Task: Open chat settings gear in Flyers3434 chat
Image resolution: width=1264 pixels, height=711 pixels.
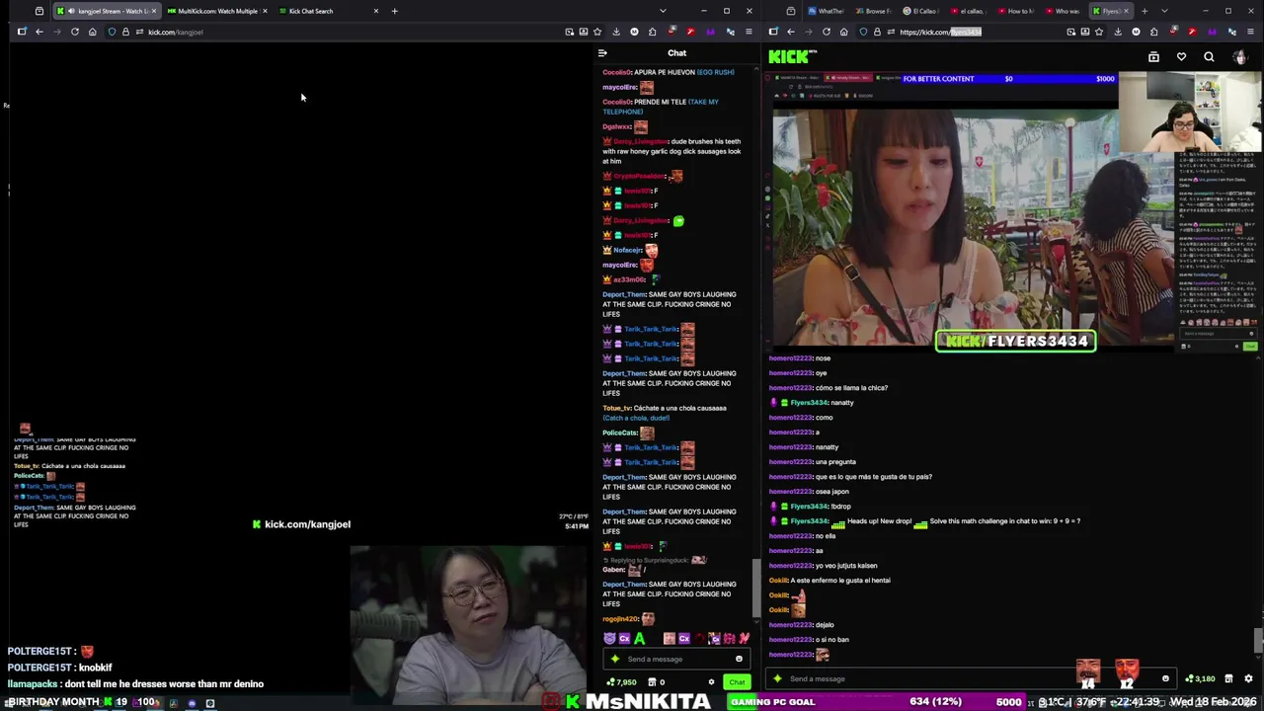Action: point(1248,678)
